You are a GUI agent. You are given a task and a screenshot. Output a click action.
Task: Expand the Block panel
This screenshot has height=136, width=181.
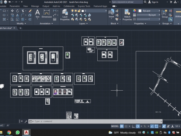pos(115,23)
